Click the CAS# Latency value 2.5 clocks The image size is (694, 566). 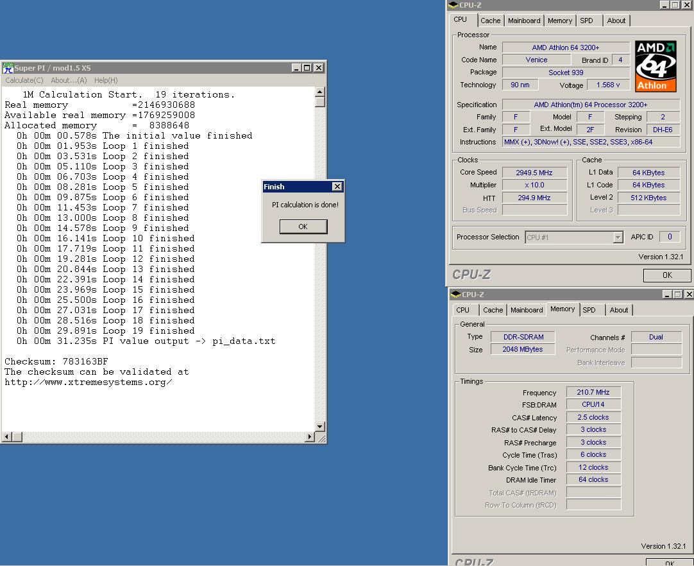click(x=593, y=417)
